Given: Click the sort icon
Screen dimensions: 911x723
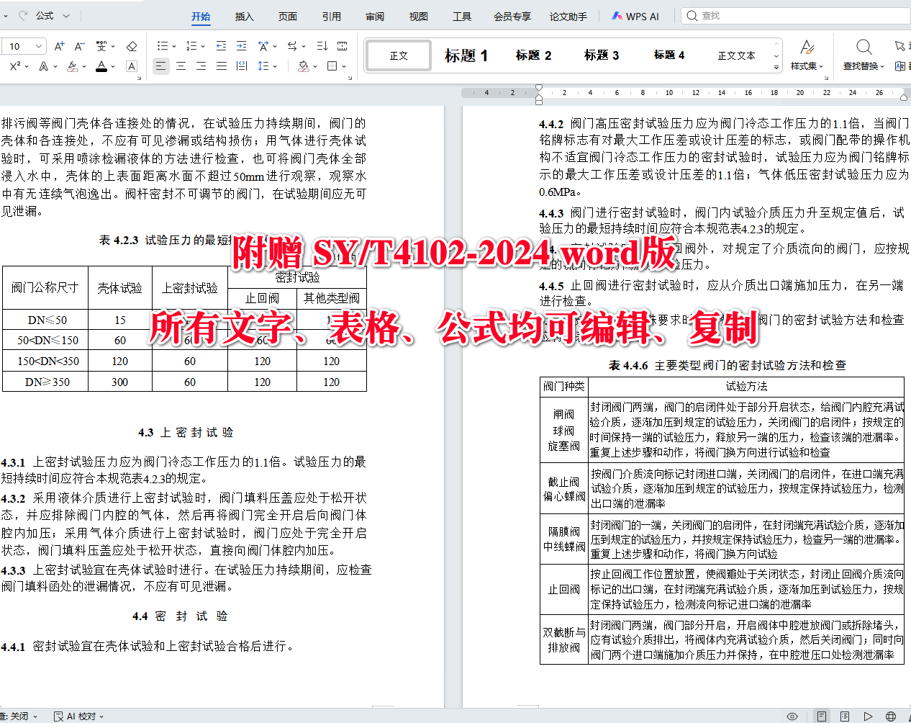Looking at the screenshot, I should [x=322, y=46].
